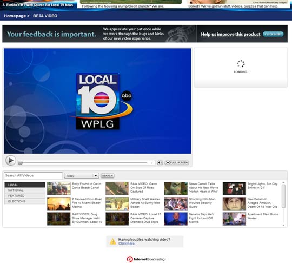292x263 pixels.
Task: Click the Homepage breadcrumb link
Action: 15,16
